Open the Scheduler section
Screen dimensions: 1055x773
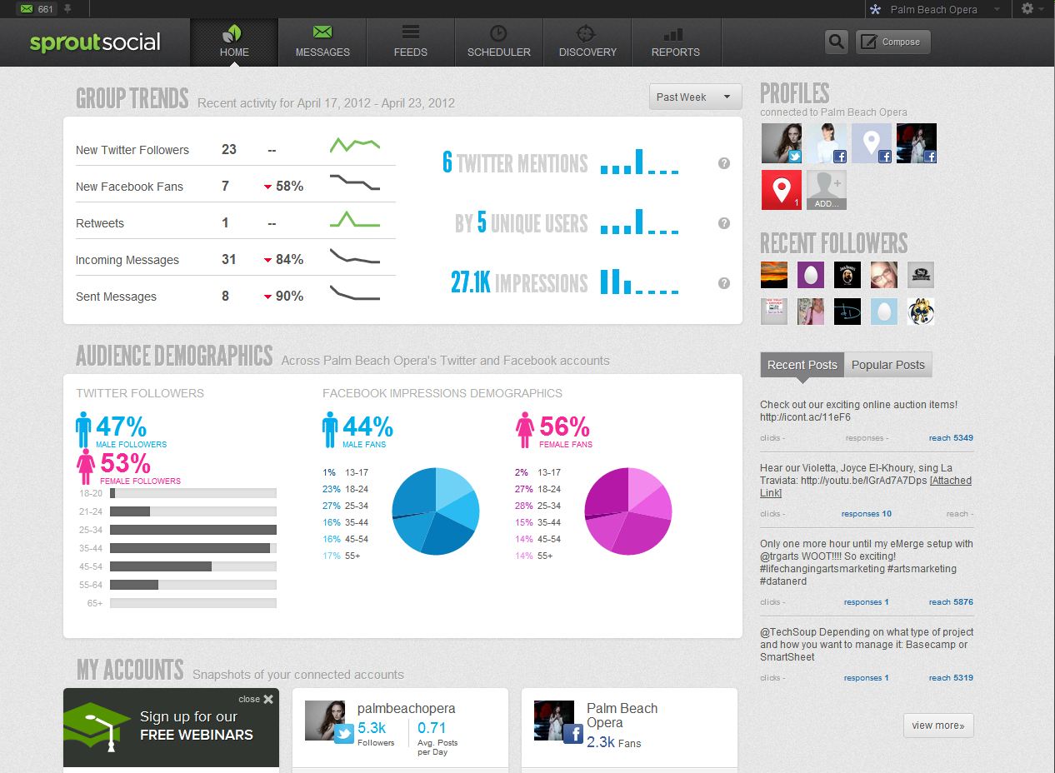[x=498, y=42]
